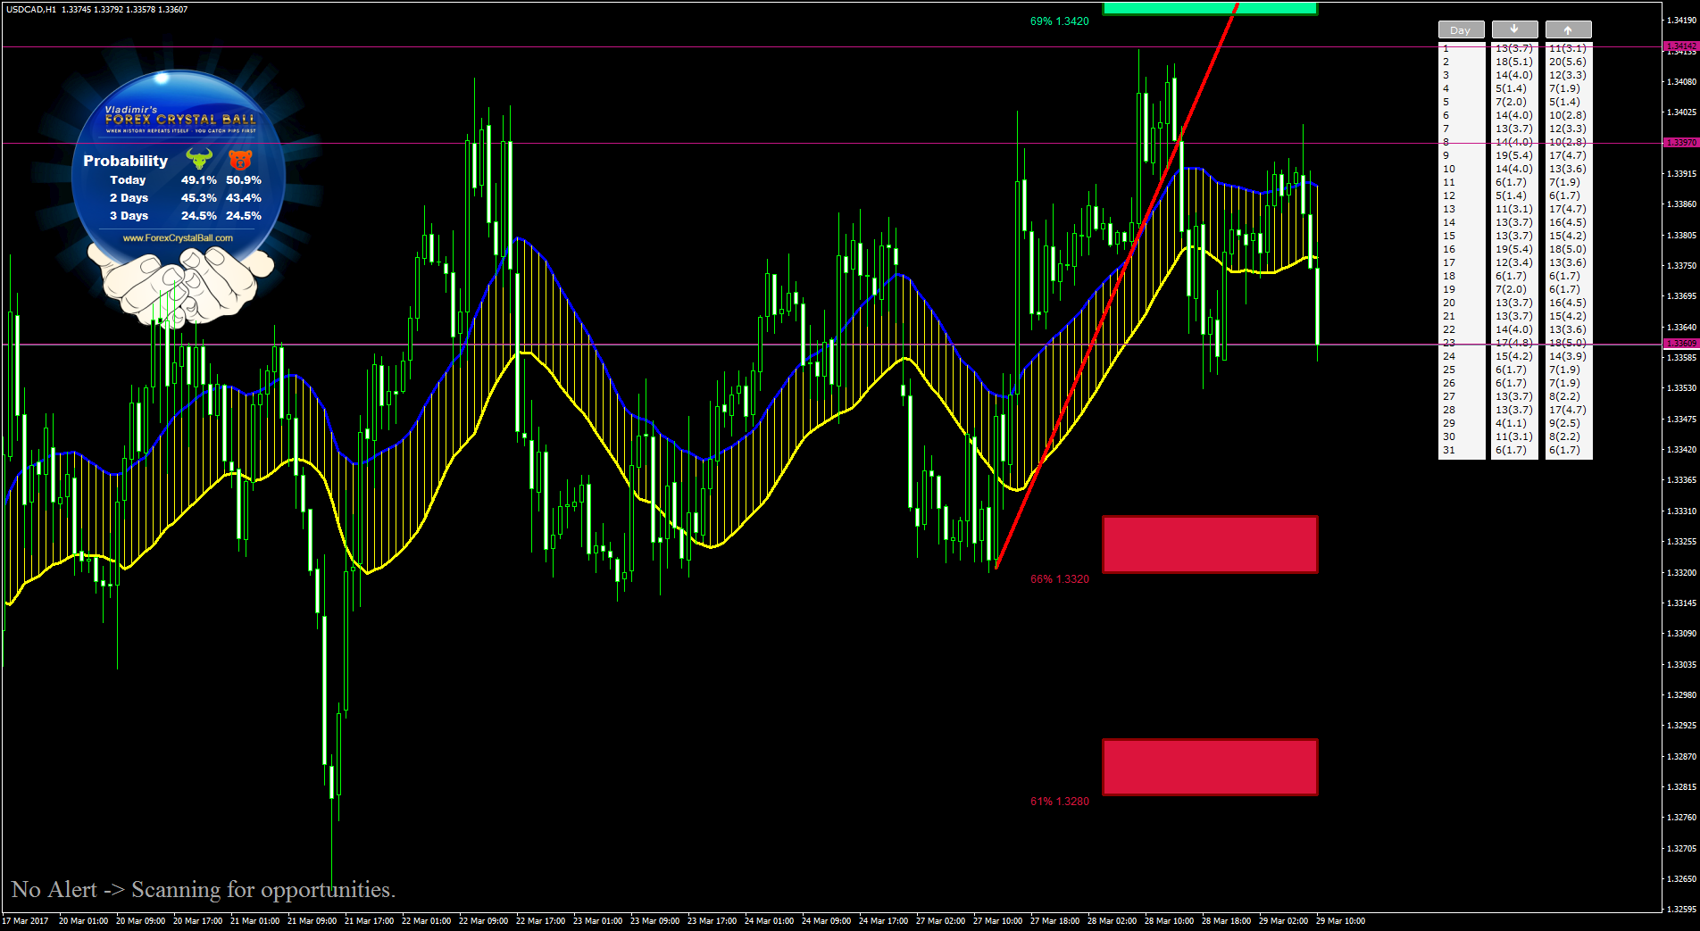Screen dimensions: 1700x931
Task: Click the Forex Crystal Ball logo title
Action: [x=180, y=120]
